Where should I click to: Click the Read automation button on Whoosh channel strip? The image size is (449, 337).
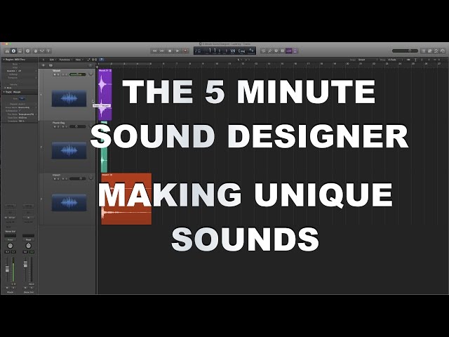point(10,239)
